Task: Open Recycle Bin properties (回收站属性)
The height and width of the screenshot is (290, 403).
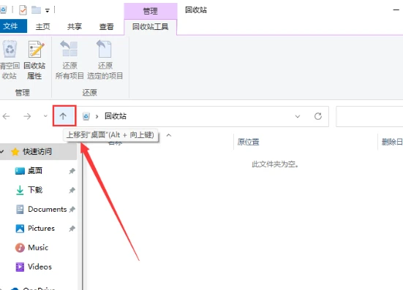Action: coord(34,60)
